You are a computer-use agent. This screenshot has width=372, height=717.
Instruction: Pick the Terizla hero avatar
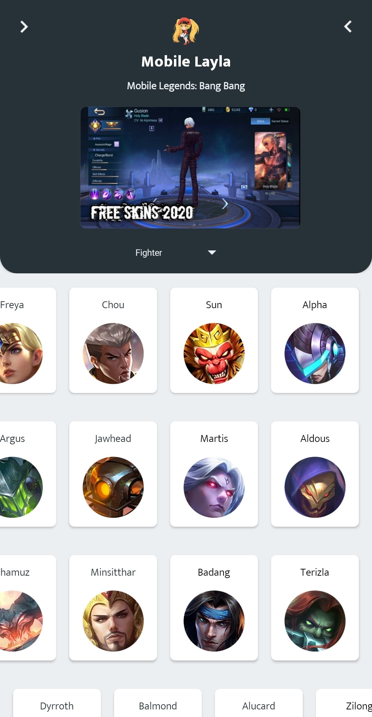[x=315, y=621]
